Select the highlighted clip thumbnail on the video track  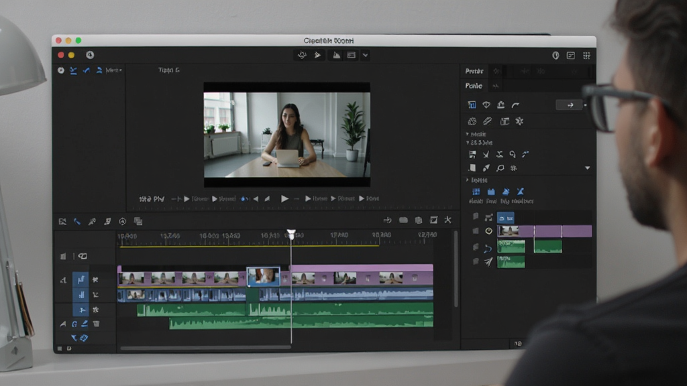[x=263, y=277]
